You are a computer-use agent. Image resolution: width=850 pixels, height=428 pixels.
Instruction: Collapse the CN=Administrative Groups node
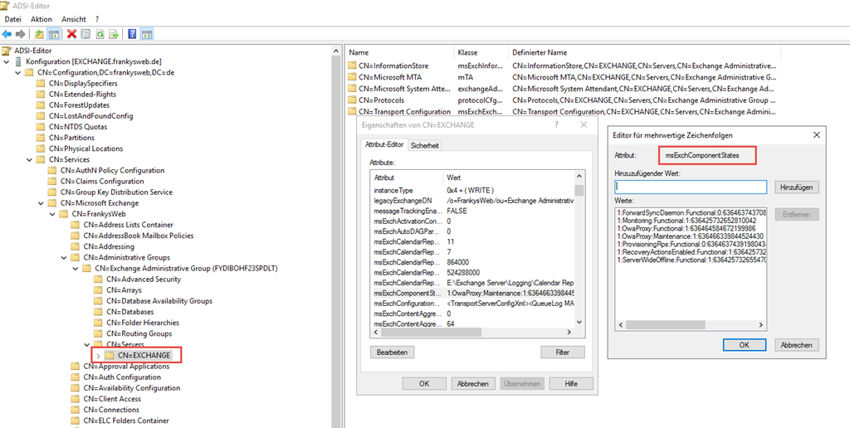[x=65, y=257]
